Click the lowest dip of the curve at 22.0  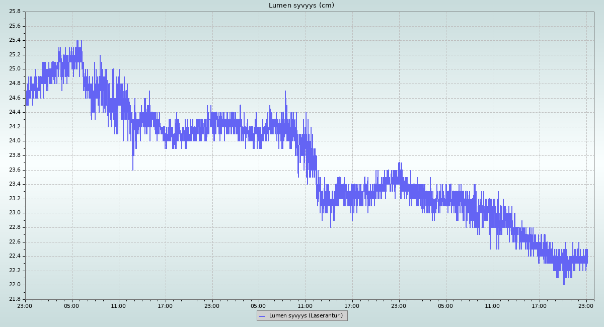click(x=564, y=284)
